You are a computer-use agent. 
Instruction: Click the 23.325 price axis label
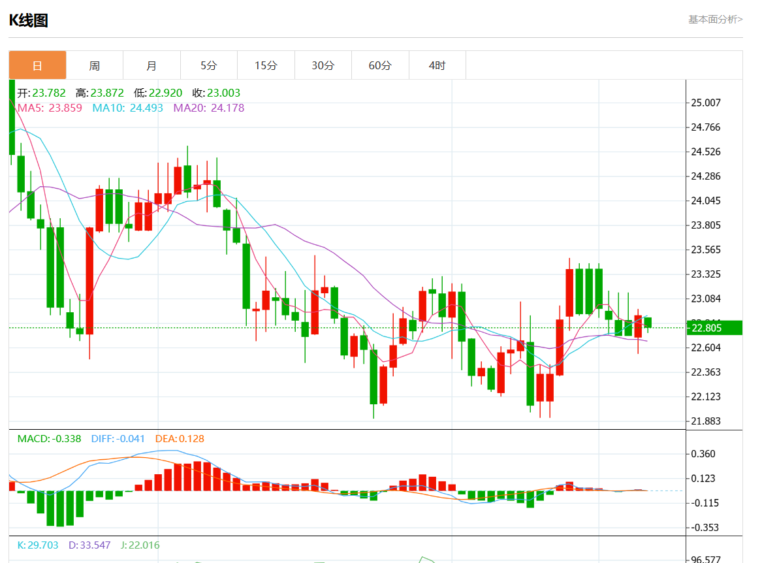click(706, 274)
